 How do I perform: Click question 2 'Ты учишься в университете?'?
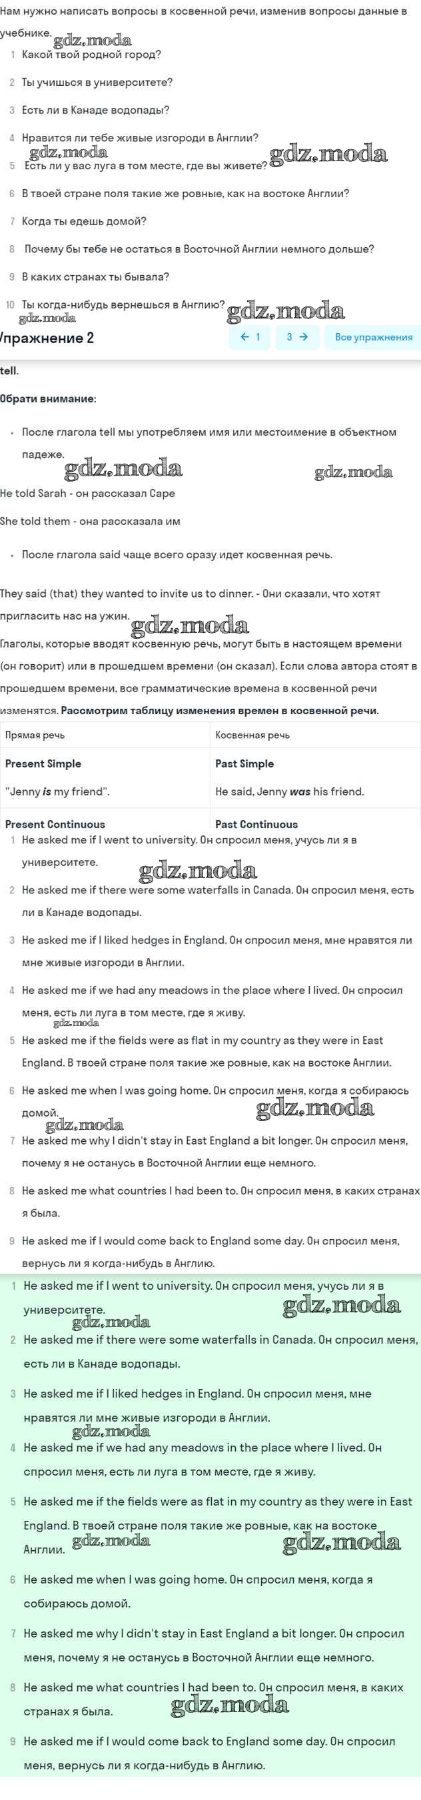pyautogui.click(x=97, y=83)
